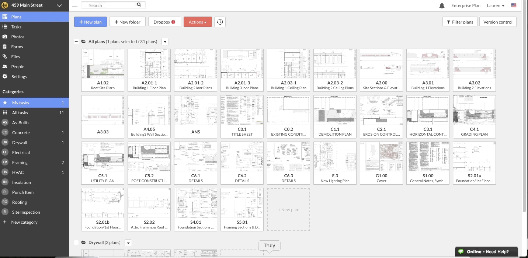Image resolution: width=528 pixels, height=258 pixels.
Task: Open the C1.1 Demolition Plan thumbnail
Action: [x=335, y=116]
